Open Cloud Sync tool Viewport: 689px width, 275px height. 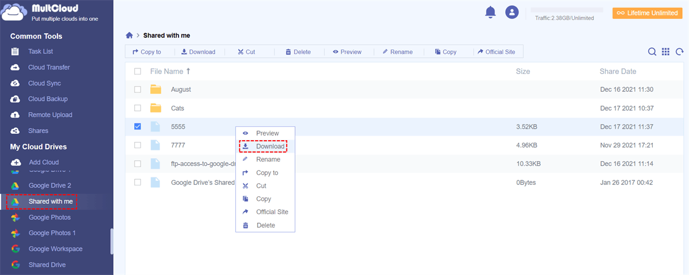44,83
